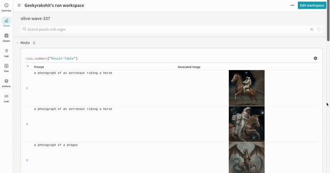Image resolution: width=330 pixels, height=173 pixels.
Task: Click the search regex history icon
Action: [319, 29]
